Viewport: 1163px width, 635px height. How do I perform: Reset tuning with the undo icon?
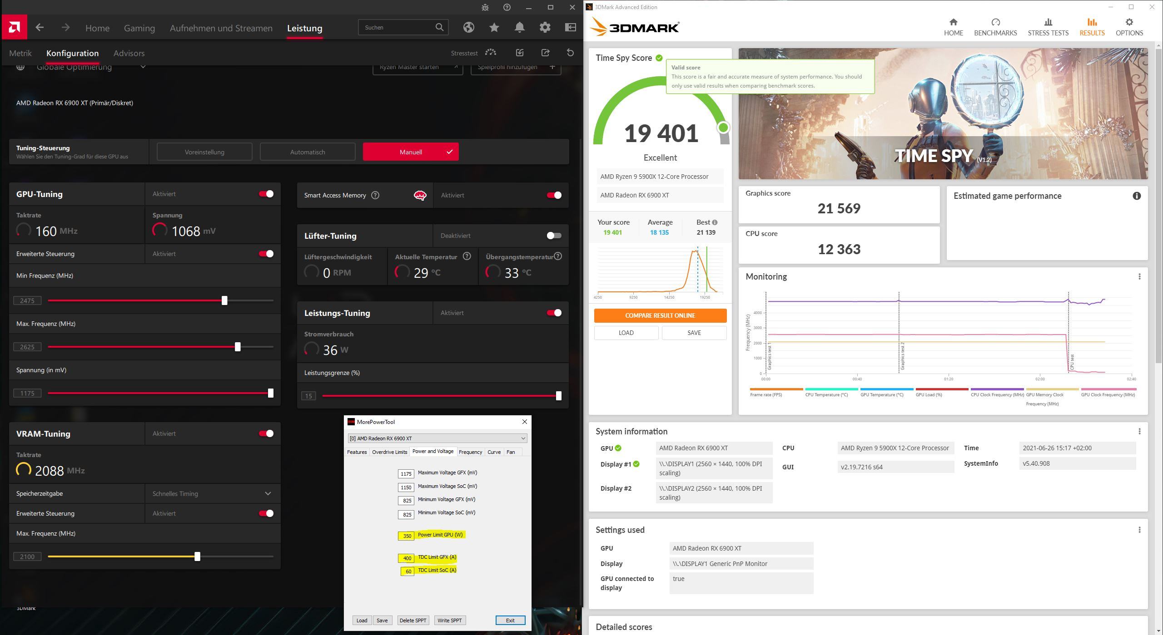pos(571,53)
